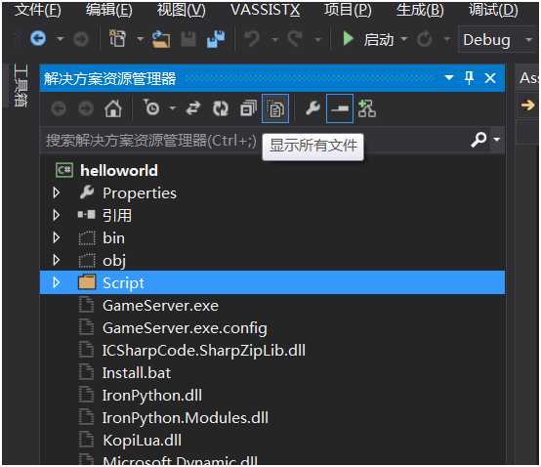Select IronPython.Modules.dll file
Screen dimensions: 541x467
[x=186, y=418]
